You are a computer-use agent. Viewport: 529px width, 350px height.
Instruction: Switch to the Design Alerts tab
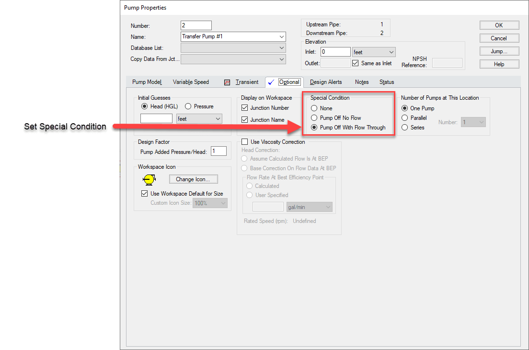(325, 82)
